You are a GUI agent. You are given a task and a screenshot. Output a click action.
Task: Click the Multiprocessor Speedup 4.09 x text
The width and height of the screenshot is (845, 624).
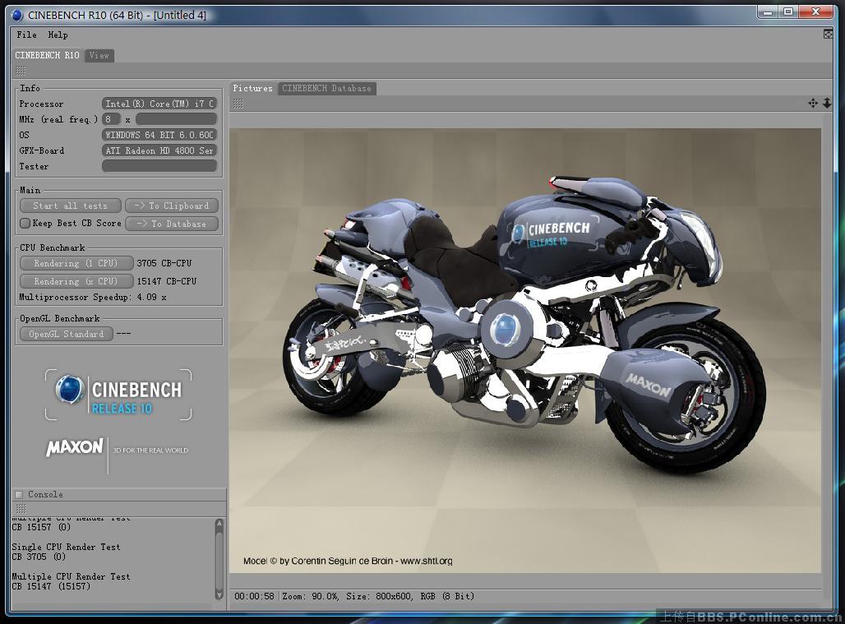pyautogui.click(x=93, y=297)
